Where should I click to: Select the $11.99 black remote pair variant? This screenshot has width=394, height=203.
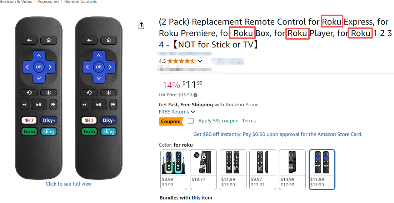[x=233, y=169]
